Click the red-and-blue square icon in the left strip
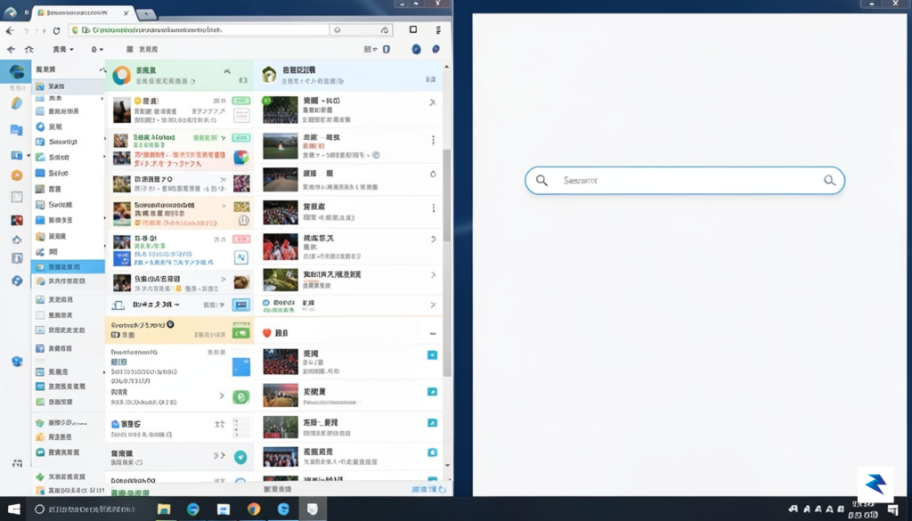Image resolution: width=912 pixels, height=521 pixels. click(17, 220)
